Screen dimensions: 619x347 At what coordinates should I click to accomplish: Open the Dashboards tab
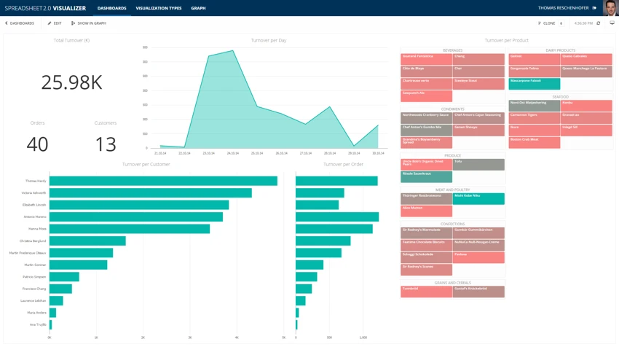pyautogui.click(x=111, y=8)
